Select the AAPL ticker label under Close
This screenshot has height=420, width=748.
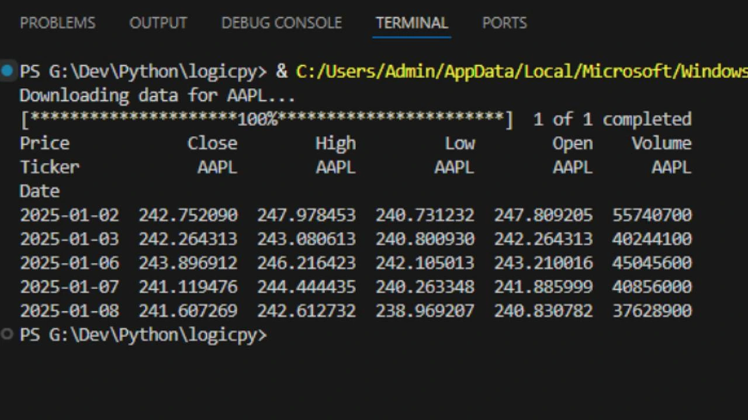coord(217,167)
